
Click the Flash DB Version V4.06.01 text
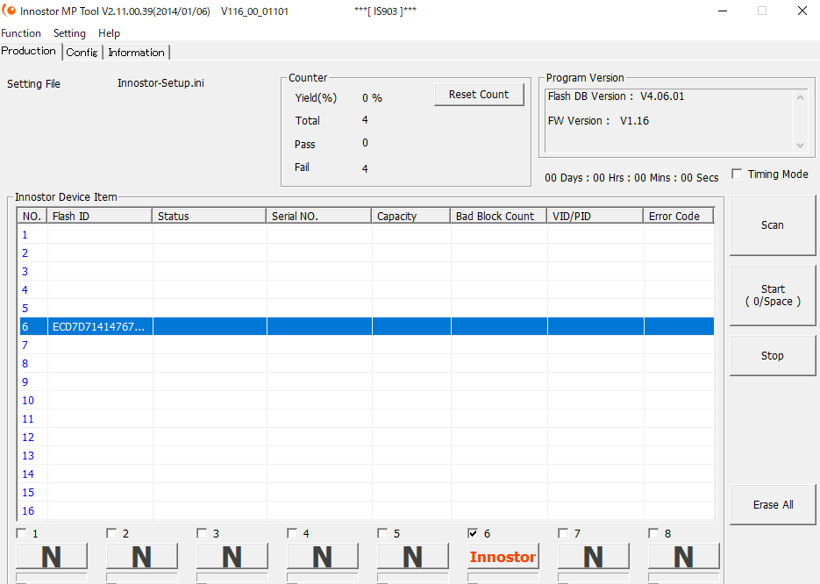[616, 96]
